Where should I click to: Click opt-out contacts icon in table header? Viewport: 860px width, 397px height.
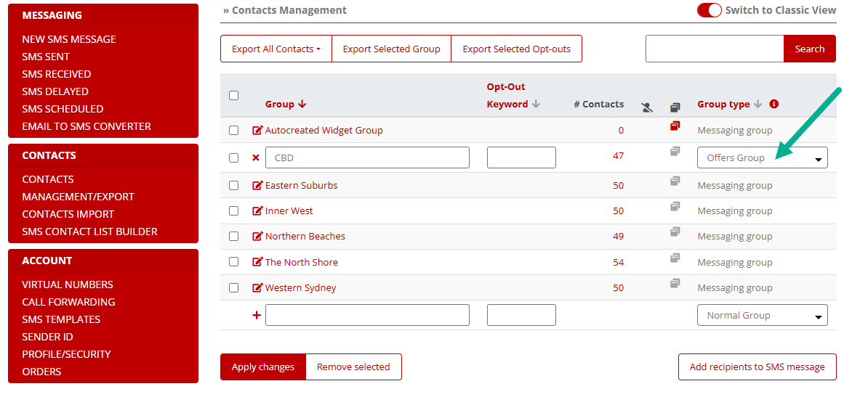(x=647, y=107)
